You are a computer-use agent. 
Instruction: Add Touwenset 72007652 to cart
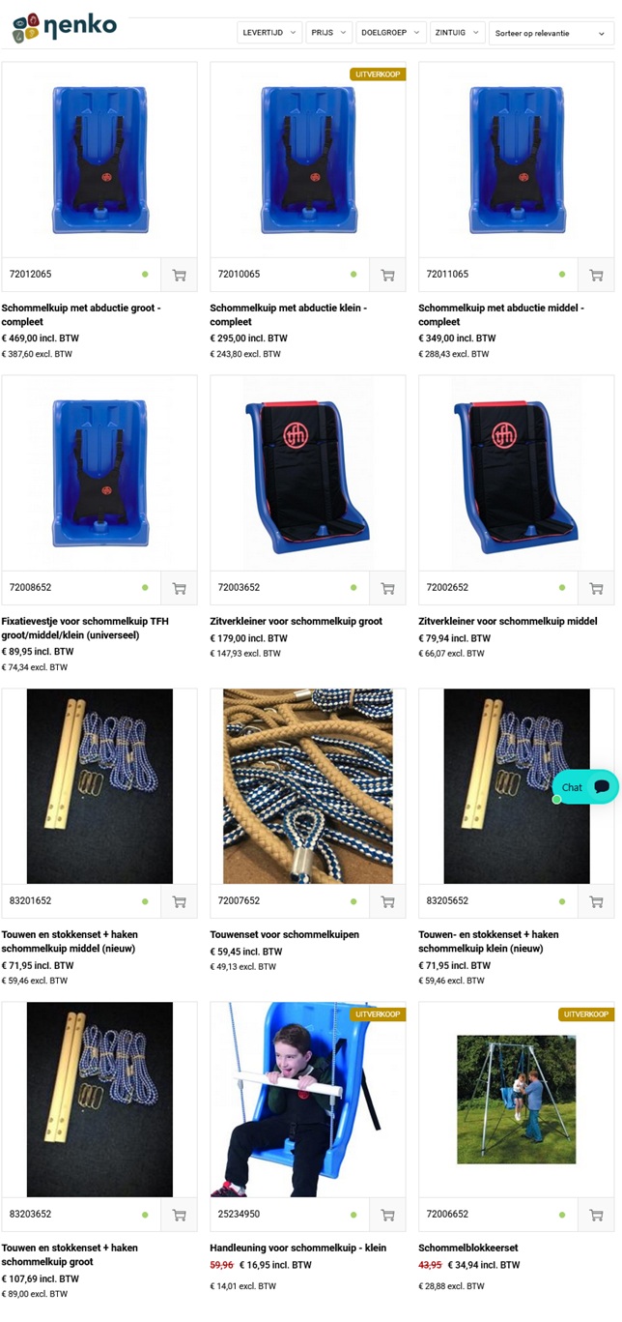tap(387, 901)
